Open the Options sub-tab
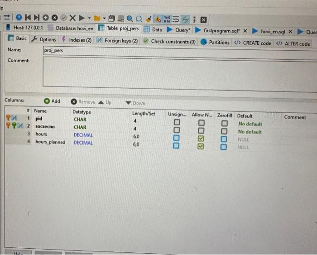This screenshot has height=255, width=317. pos(44,39)
